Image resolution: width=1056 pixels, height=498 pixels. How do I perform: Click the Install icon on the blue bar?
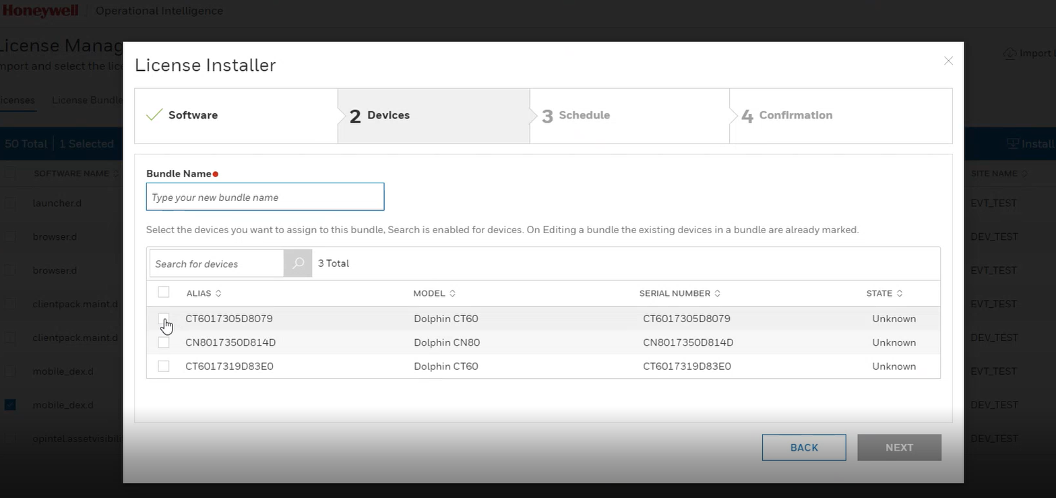coord(1012,144)
